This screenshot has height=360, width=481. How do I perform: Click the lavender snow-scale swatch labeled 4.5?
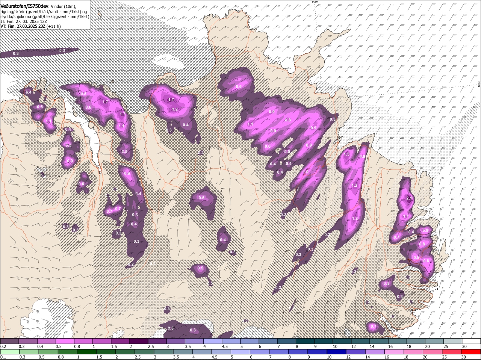click(x=231, y=341)
